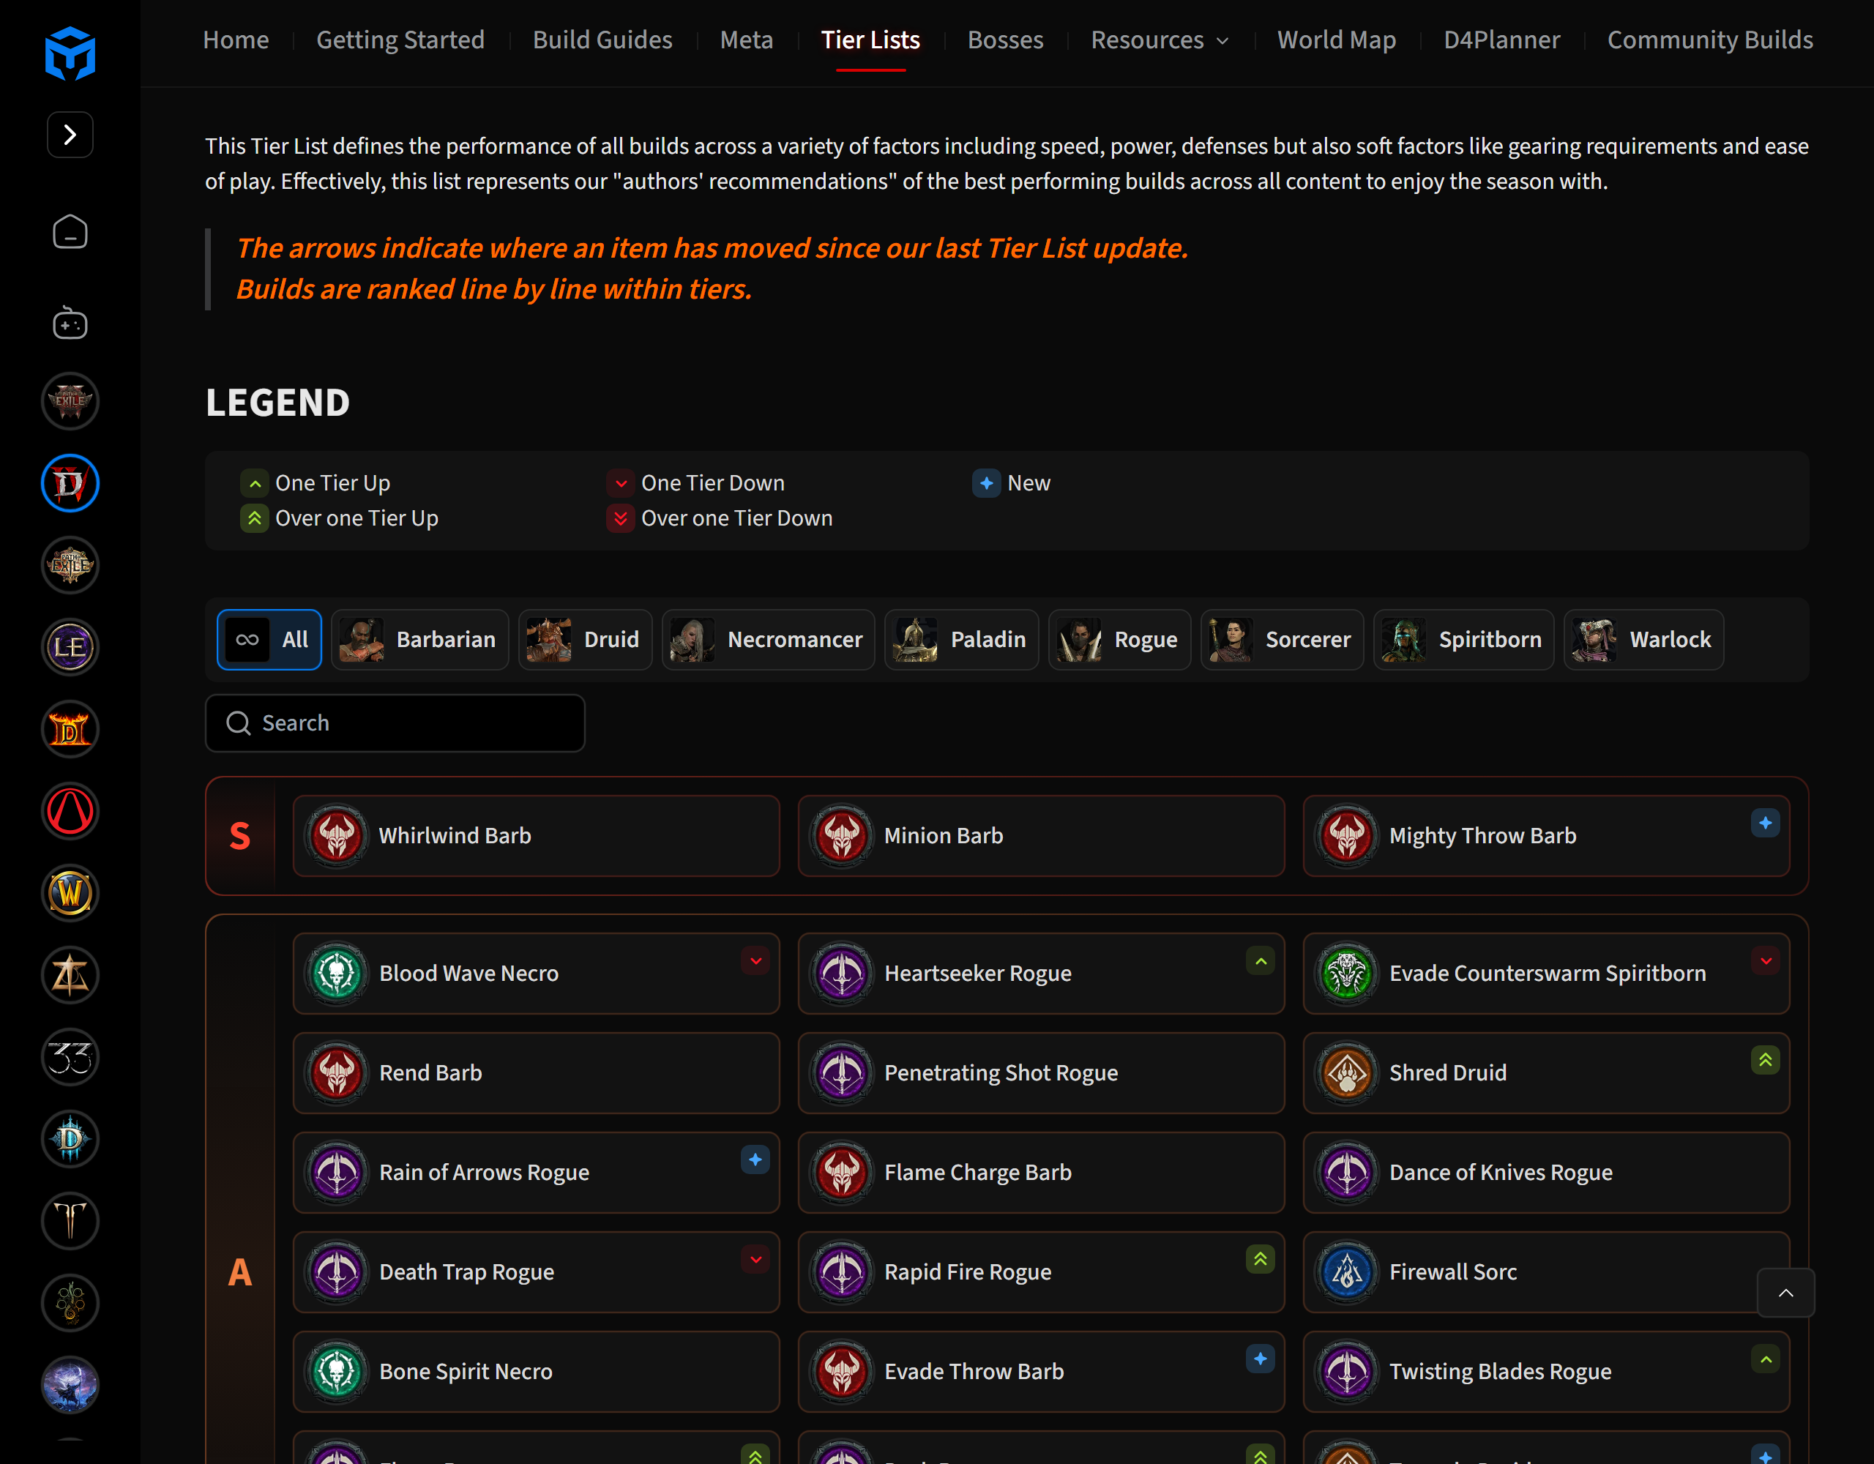This screenshot has height=1464, width=1874.
Task: Open the gold Path of Exile icon
Action: click(70, 564)
